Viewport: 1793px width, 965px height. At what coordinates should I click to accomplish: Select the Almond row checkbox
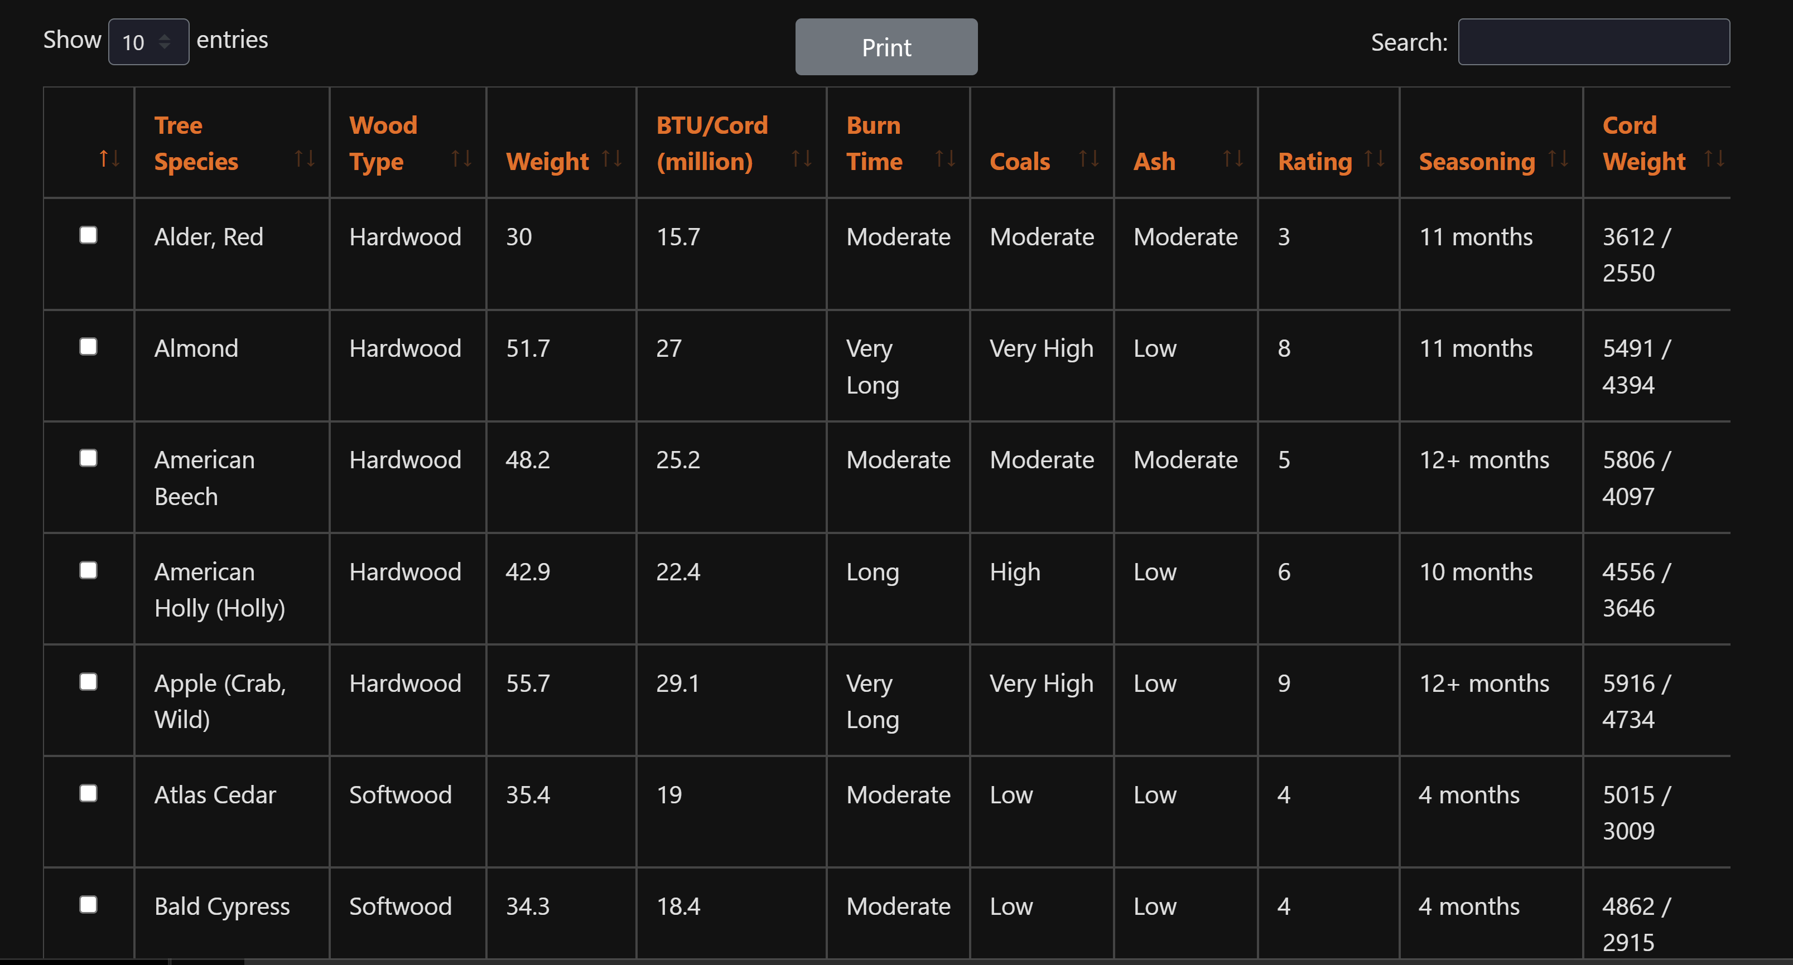(x=88, y=346)
